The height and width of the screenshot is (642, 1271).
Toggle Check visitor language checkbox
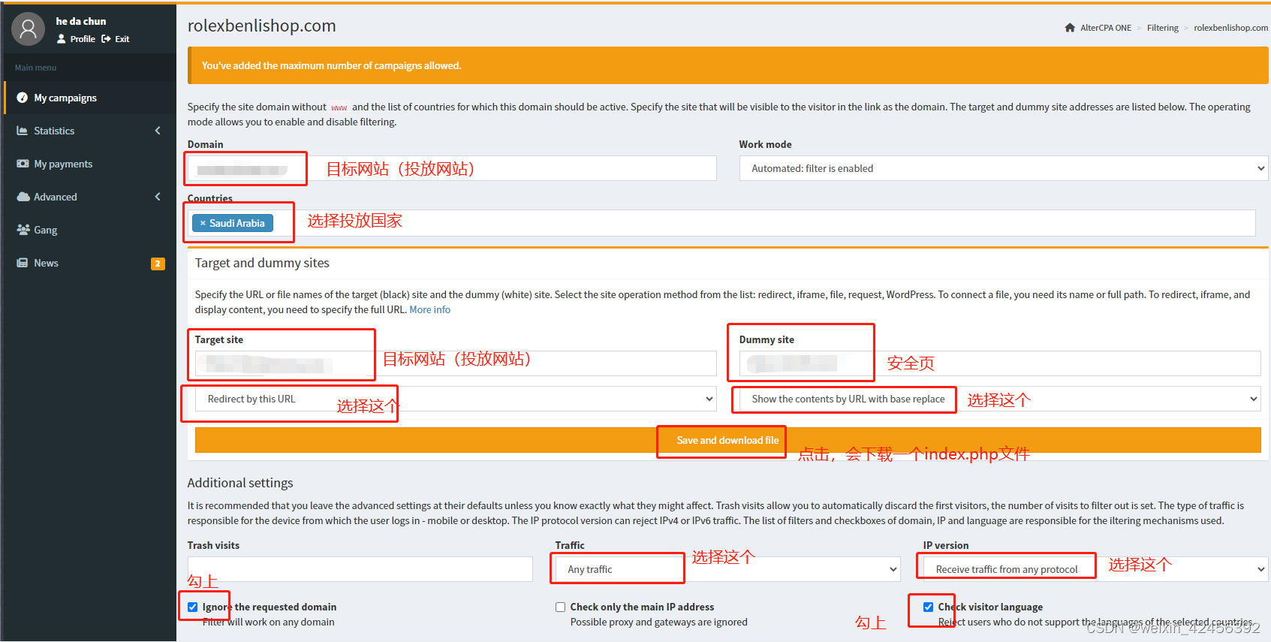pos(929,607)
